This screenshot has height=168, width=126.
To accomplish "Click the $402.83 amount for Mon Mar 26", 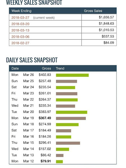I will pyautogui.click(x=45, y=75).
